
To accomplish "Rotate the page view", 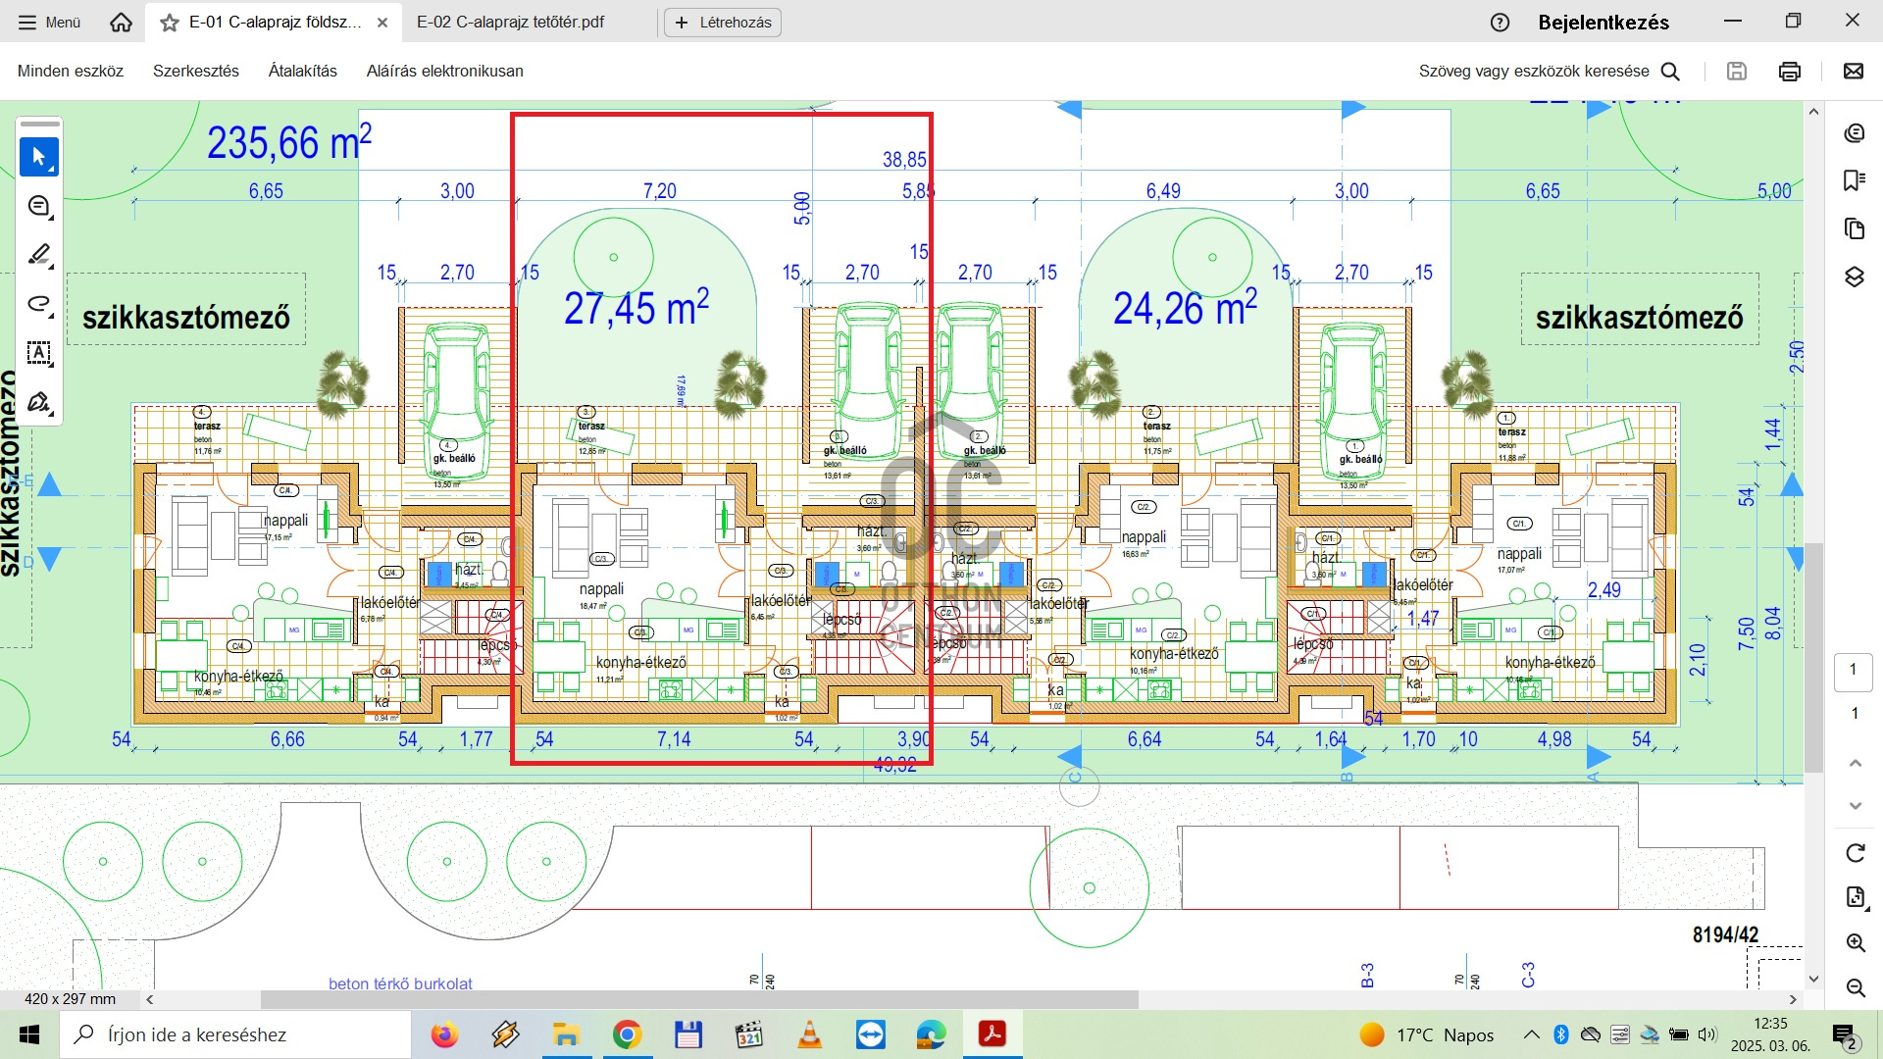I will (1855, 853).
